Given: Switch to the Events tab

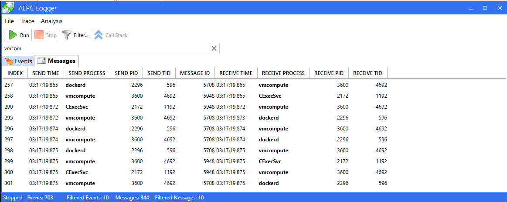Looking at the screenshot, I should [18, 61].
